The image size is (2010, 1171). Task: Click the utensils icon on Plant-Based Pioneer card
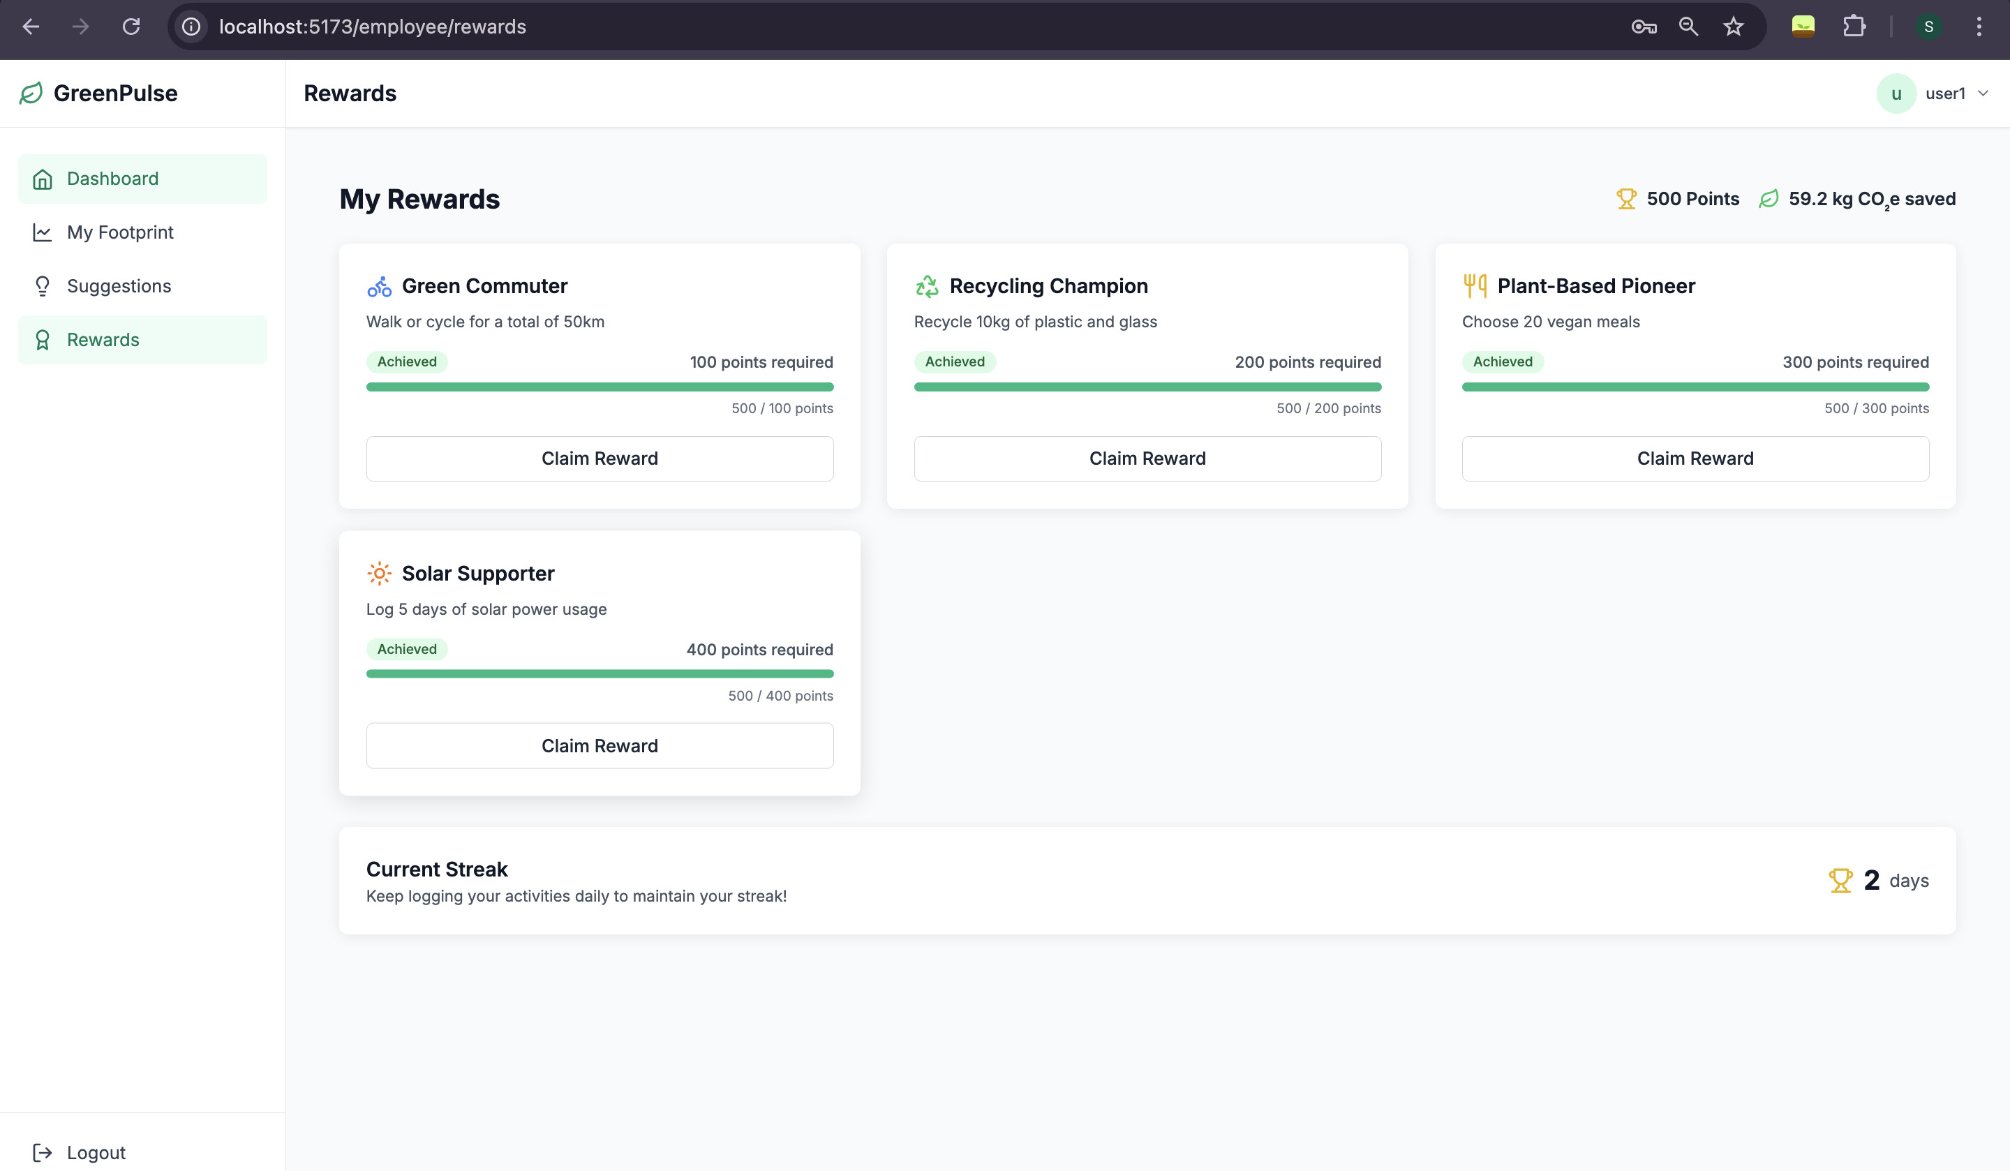click(1475, 285)
